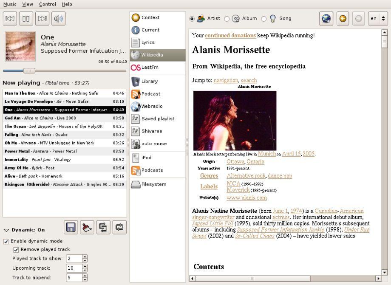Open Wikipedia page in browser globe icon
The width and height of the screenshot is (391, 285).
pyautogui.click(x=326, y=18)
